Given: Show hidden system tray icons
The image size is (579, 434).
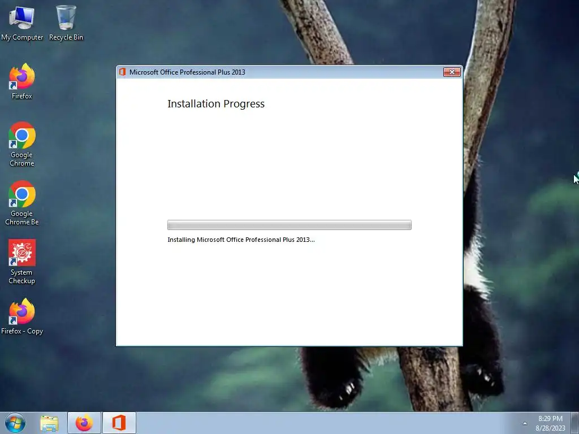Looking at the screenshot, I should 525,423.
